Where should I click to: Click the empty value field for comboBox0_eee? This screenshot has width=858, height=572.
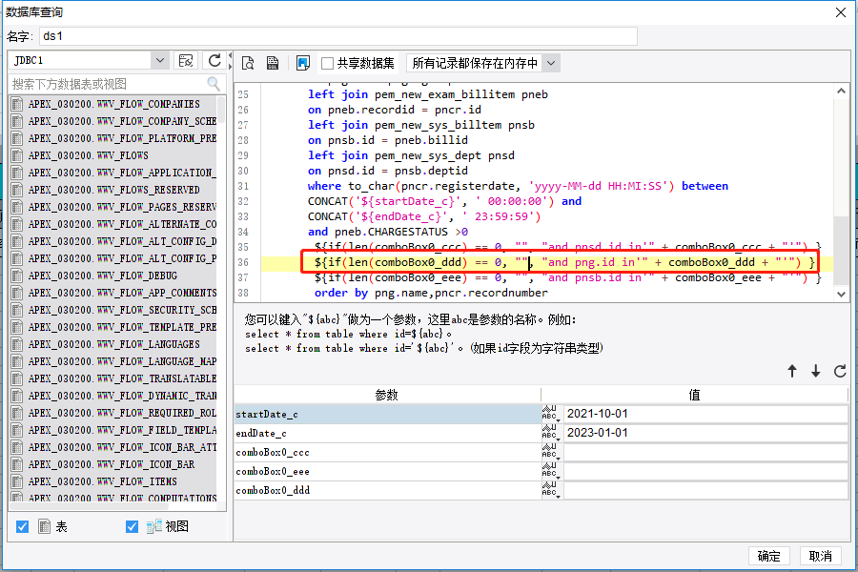(705, 471)
